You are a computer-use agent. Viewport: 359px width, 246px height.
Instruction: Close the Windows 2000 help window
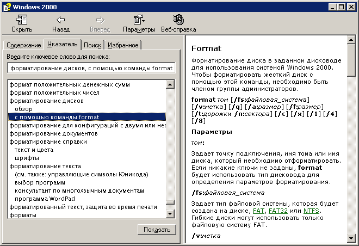pos(351,7)
